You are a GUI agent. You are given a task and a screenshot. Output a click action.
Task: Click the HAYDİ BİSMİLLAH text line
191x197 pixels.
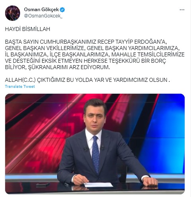coord(27,29)
